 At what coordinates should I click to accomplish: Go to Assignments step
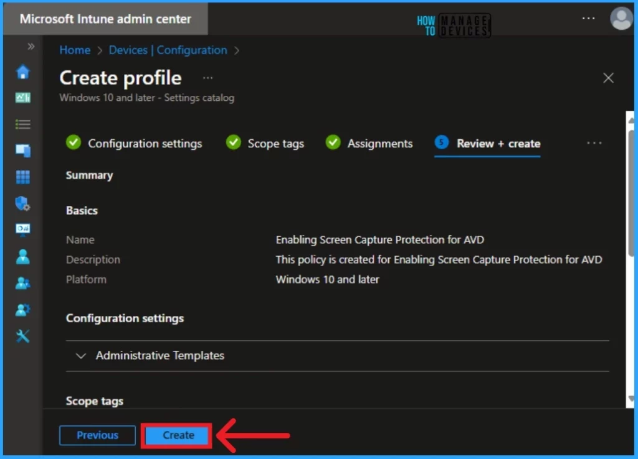369,143
